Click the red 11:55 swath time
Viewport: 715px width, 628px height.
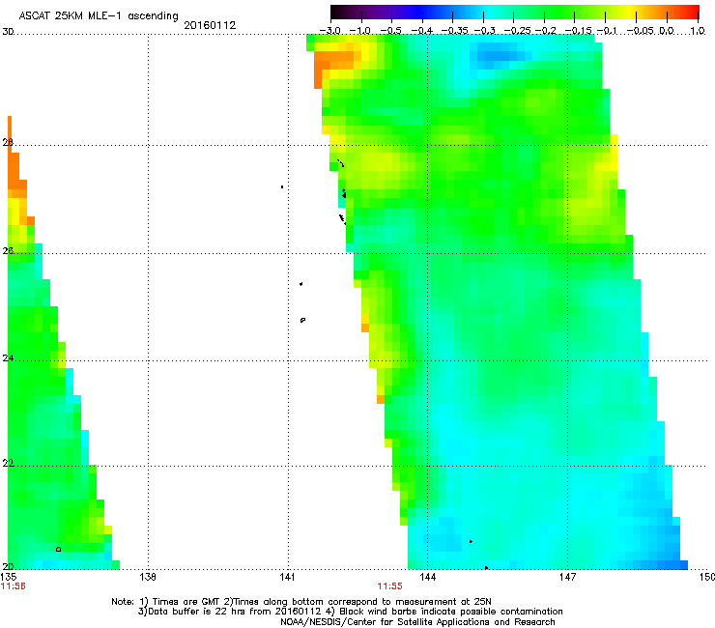tap(390, 586)
